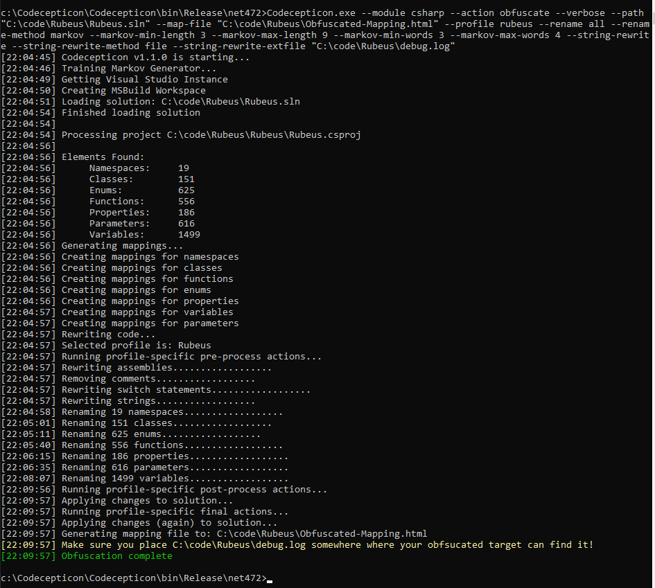Click the 'Generating mappings...' line
Image resolution: width=655 pixels, height=588 pixels.
92,246
